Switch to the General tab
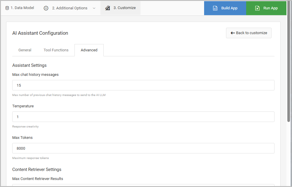Viewport: 292px width, 187px height. coord(25,50)
